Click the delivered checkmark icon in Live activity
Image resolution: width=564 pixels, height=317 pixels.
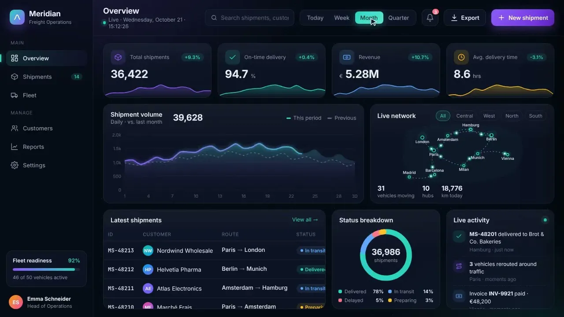(x=459, y=236)
